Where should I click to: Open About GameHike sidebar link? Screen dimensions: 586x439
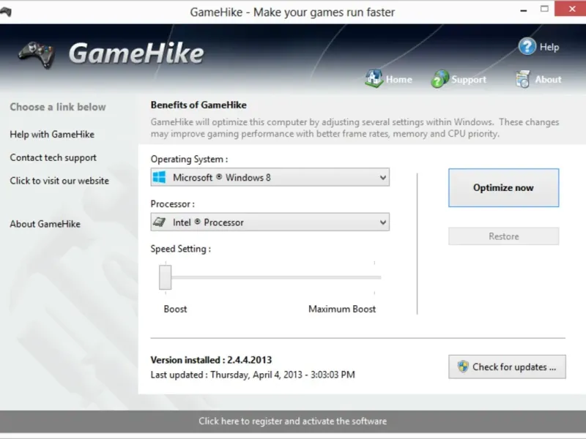pos(45,224)
